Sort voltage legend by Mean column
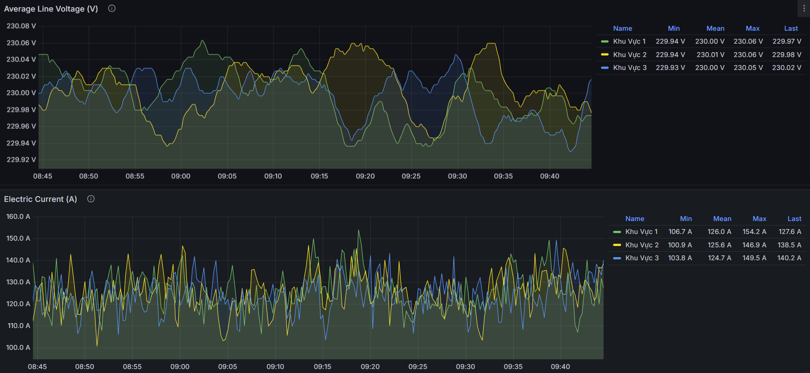 [x=715, y=29]
